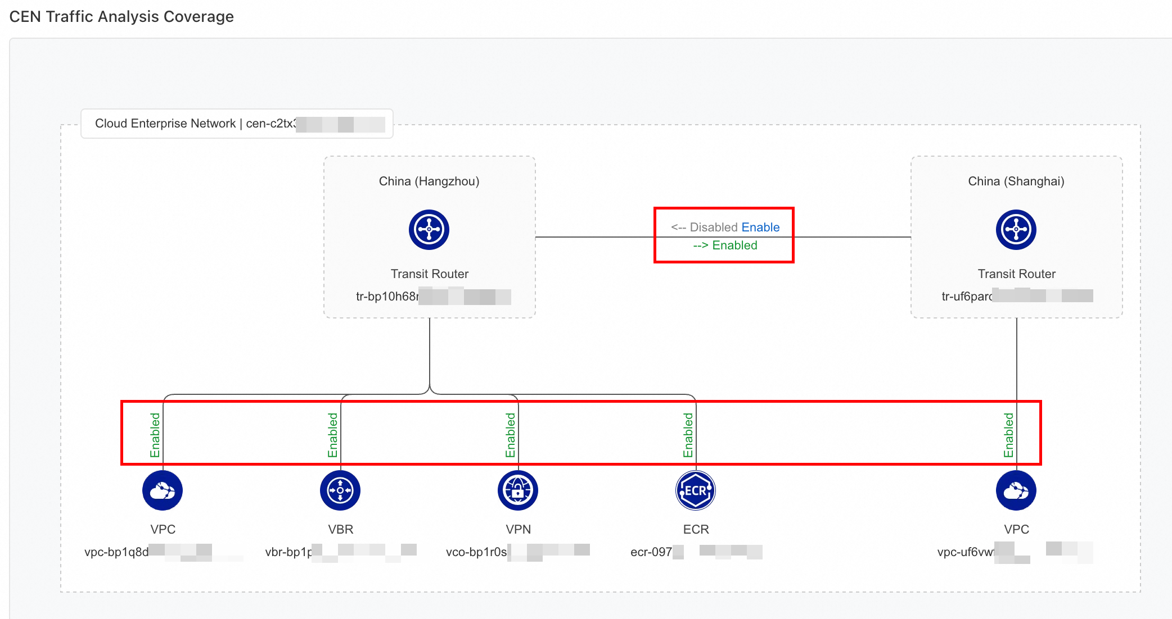The width and height of the screenshot is (1172, 619).
Task: Click Enabled status above ECR
Action: pyautogui.click(x=688, y=435)
